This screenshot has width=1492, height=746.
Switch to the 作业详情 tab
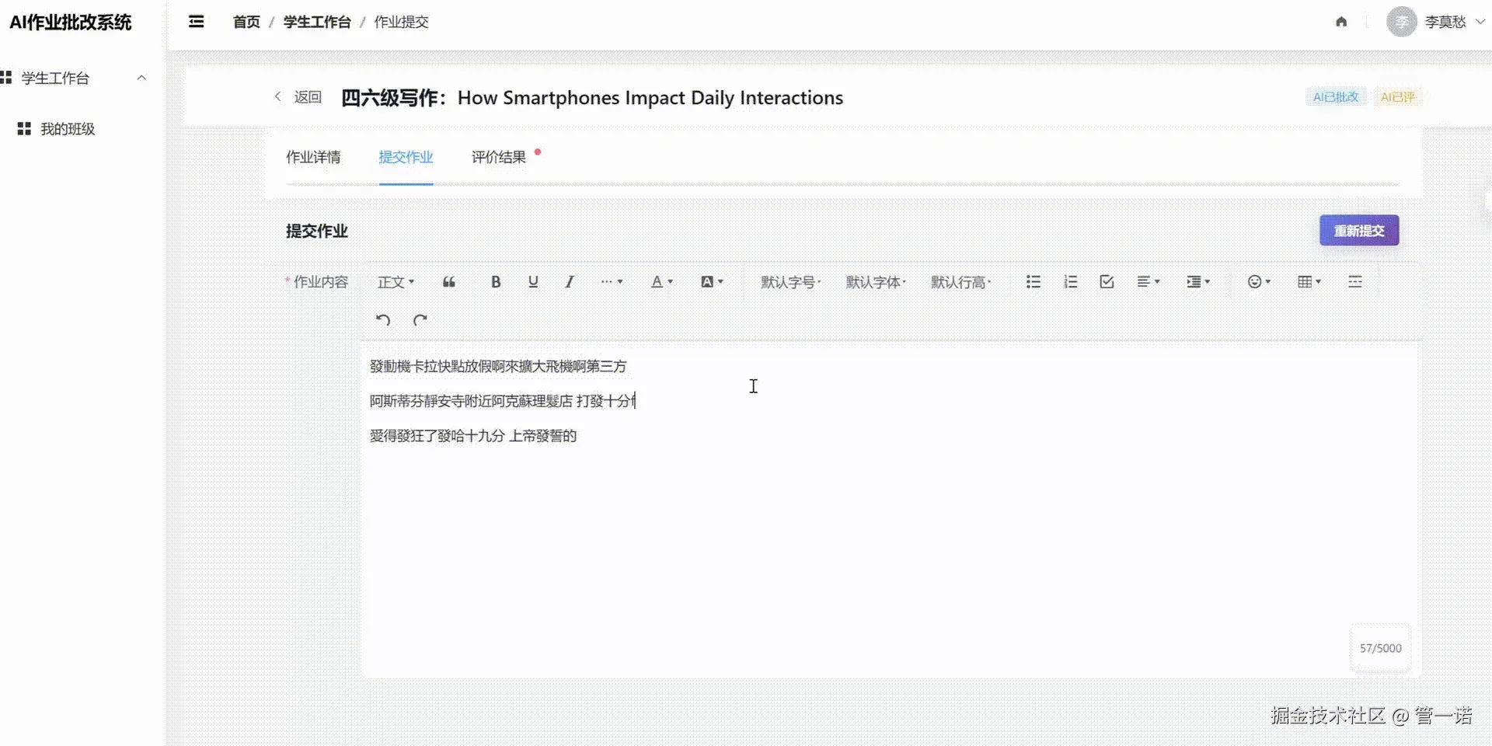314,157
